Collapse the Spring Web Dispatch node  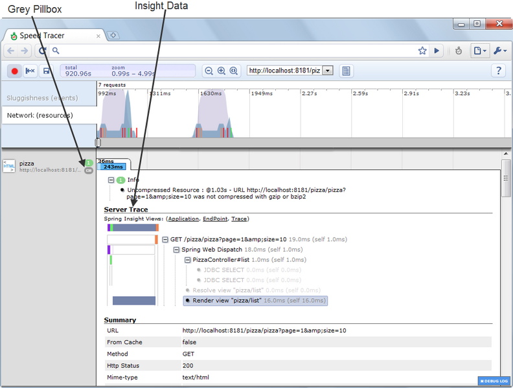(x=176, y=250)
